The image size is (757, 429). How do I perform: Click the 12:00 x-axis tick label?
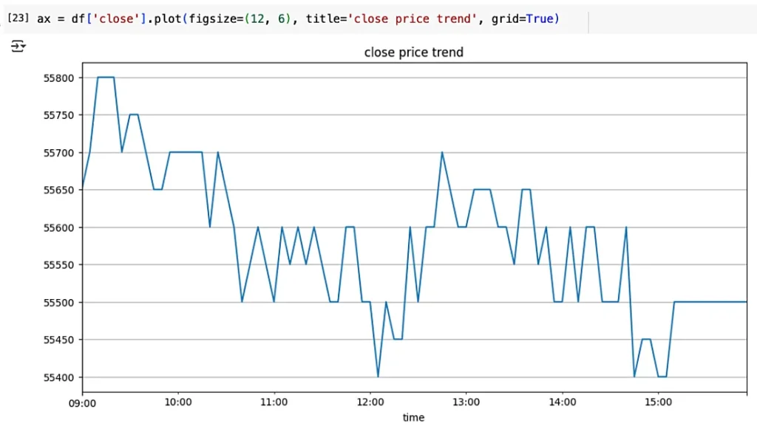pos(370,402)
